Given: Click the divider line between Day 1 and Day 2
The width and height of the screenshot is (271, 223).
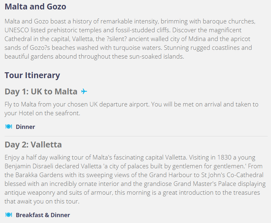Looking at the screenshot, I should (136, 136).
